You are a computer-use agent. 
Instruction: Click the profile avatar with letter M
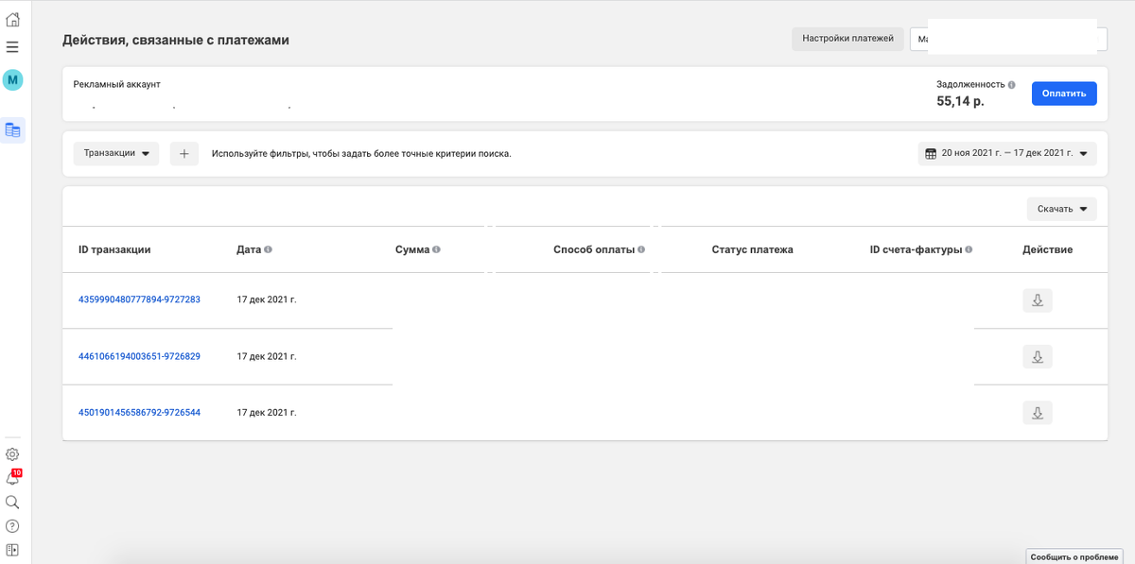click(x=12, y=80)
